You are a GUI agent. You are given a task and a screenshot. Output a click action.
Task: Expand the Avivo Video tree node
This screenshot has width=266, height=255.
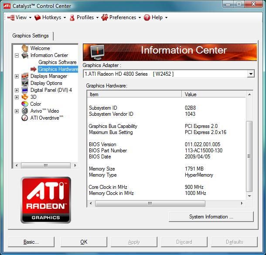[17, 111]
